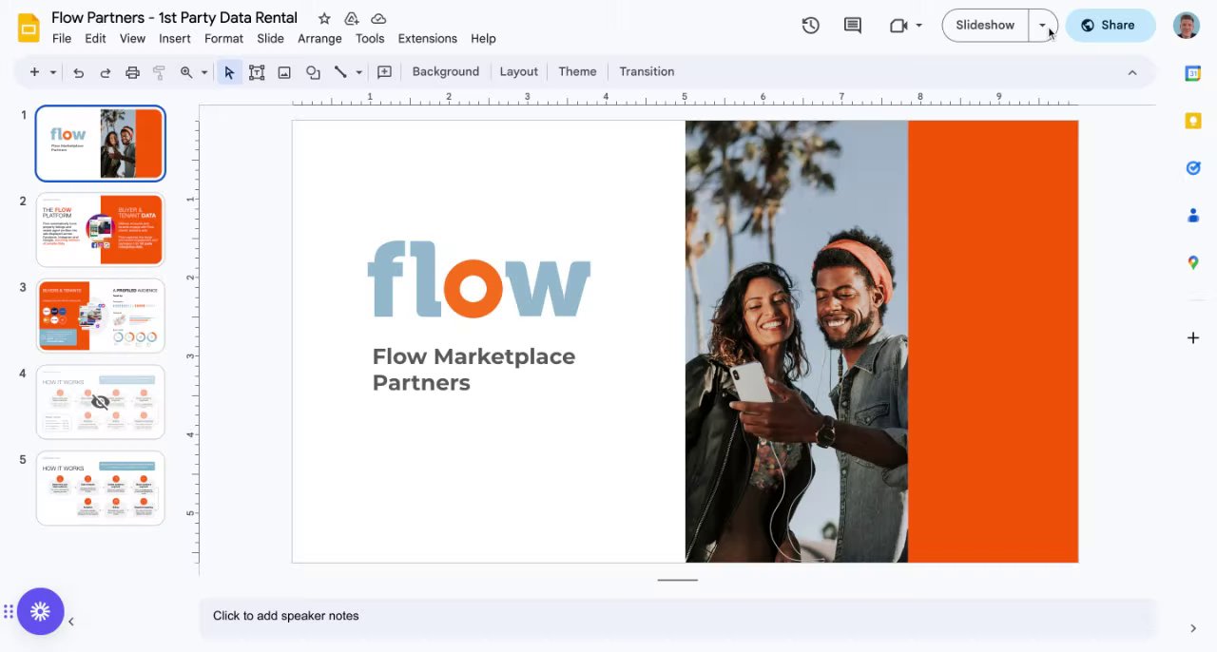Click the new slide plus button
This screenshot has width=1217, height=652.
[34, 72]
